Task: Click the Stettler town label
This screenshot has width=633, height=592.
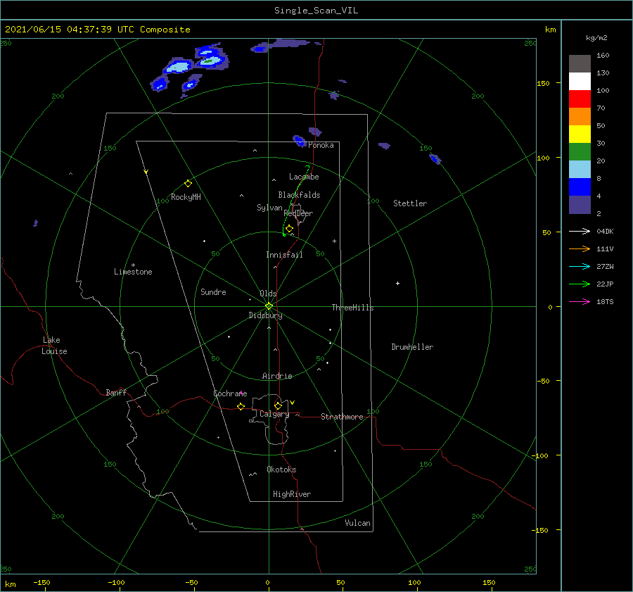Action: 410,203
